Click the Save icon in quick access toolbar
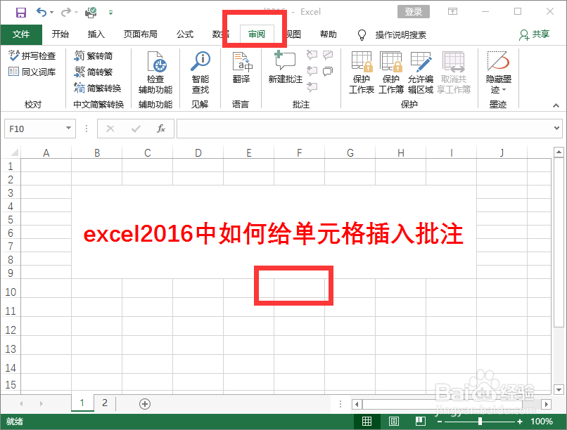The image size is (567, 430). tap(21, 13)
